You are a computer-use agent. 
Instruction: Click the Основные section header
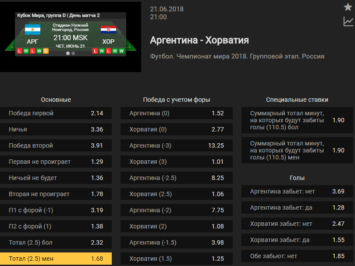click(56, 100)
